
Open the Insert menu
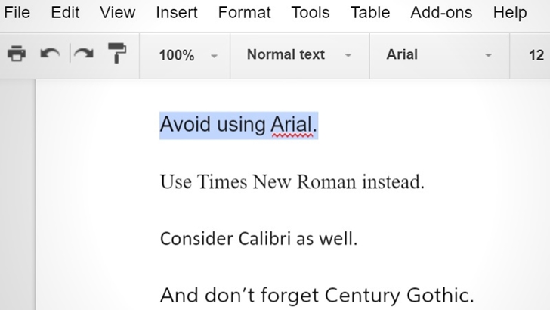pos(177,13)
